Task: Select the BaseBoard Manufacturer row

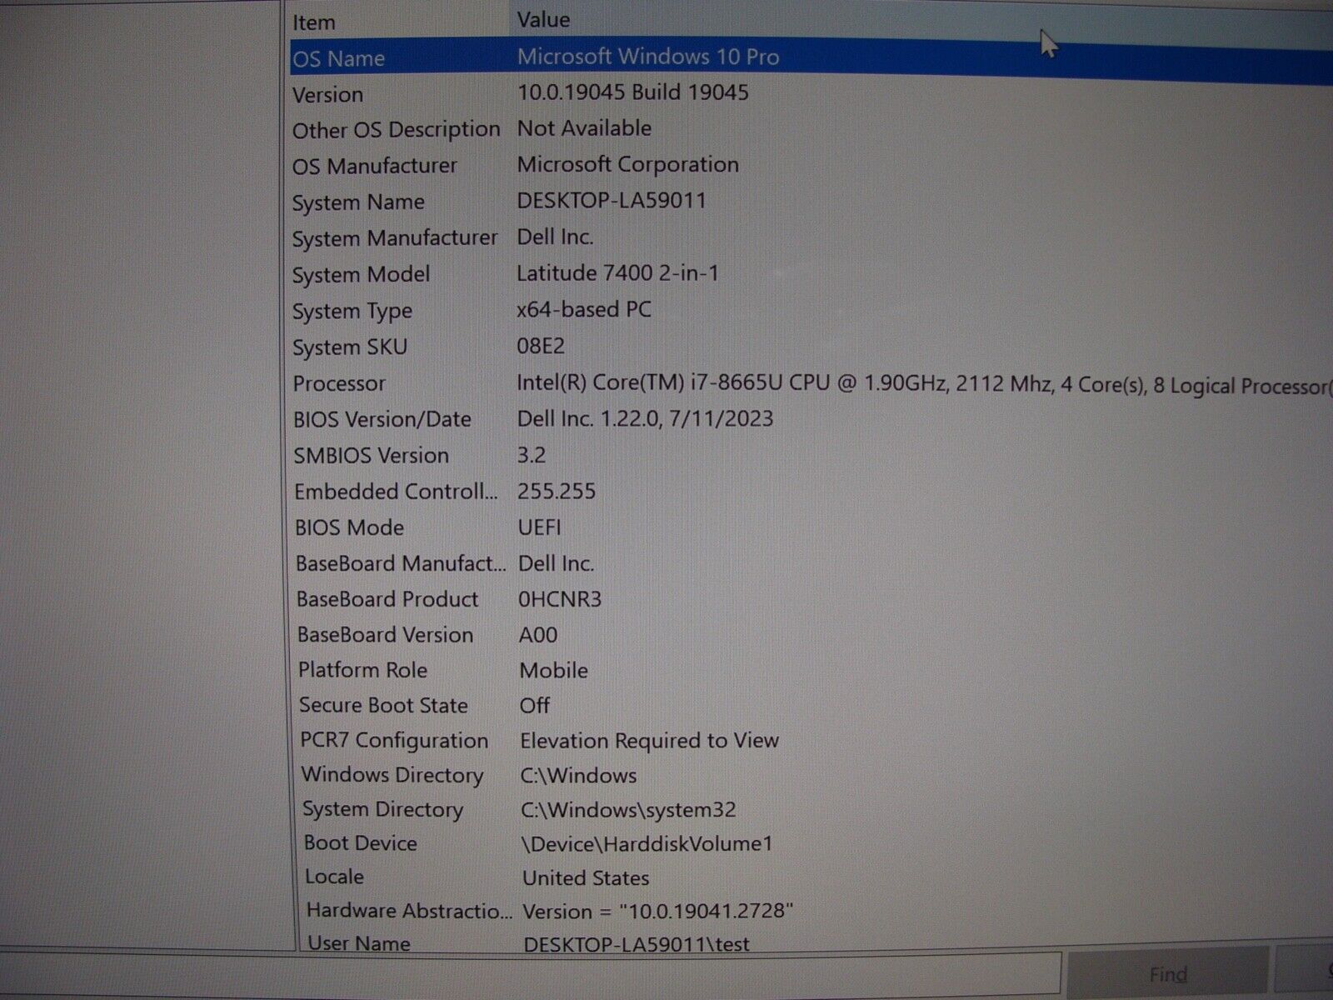Action: 401,564
